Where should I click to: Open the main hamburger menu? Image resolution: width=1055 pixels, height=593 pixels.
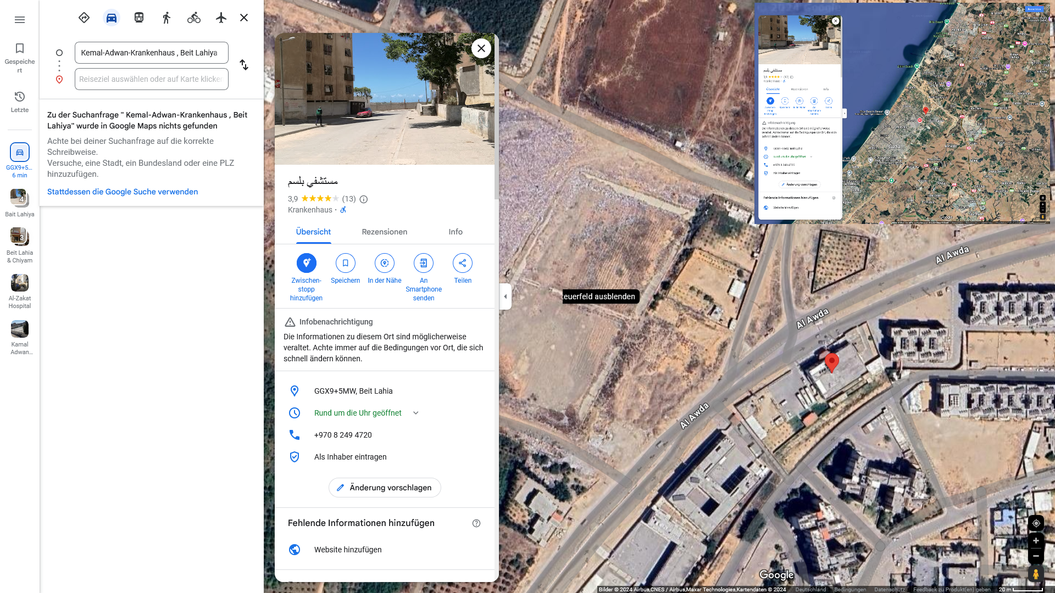coord(20,20)
